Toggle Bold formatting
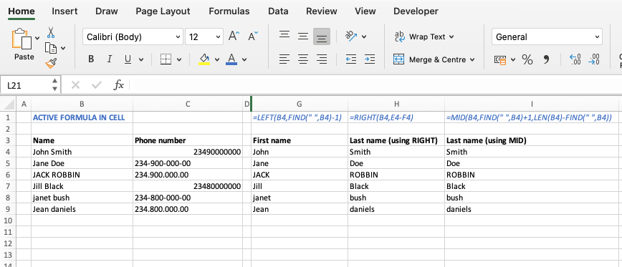The height and width of the screenshot is (267, 622). (x=91, y=59)
